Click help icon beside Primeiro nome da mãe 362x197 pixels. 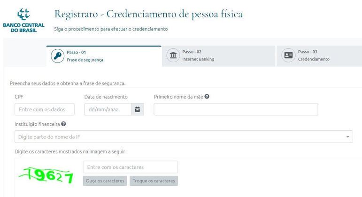pyautogui.click(x=207, y=97)
